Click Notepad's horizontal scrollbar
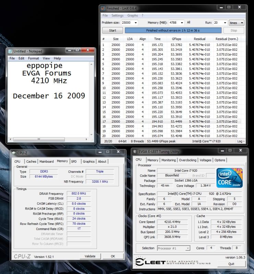The width and height of the screenshot is (254, 274). pos(48,139)
